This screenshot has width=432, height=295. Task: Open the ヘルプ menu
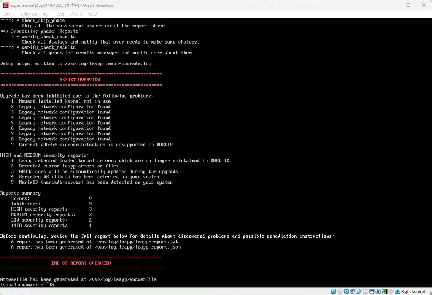pos(93,14)
